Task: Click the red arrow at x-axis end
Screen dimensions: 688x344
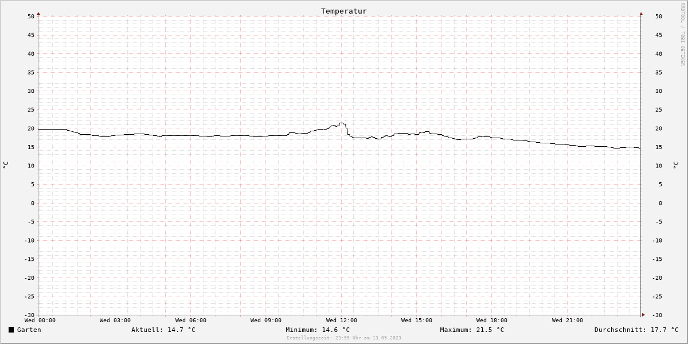Action: [643, 315]
